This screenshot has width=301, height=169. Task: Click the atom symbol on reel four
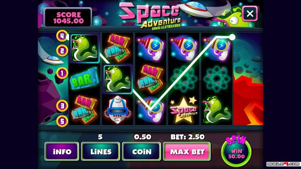pos(184,78)
